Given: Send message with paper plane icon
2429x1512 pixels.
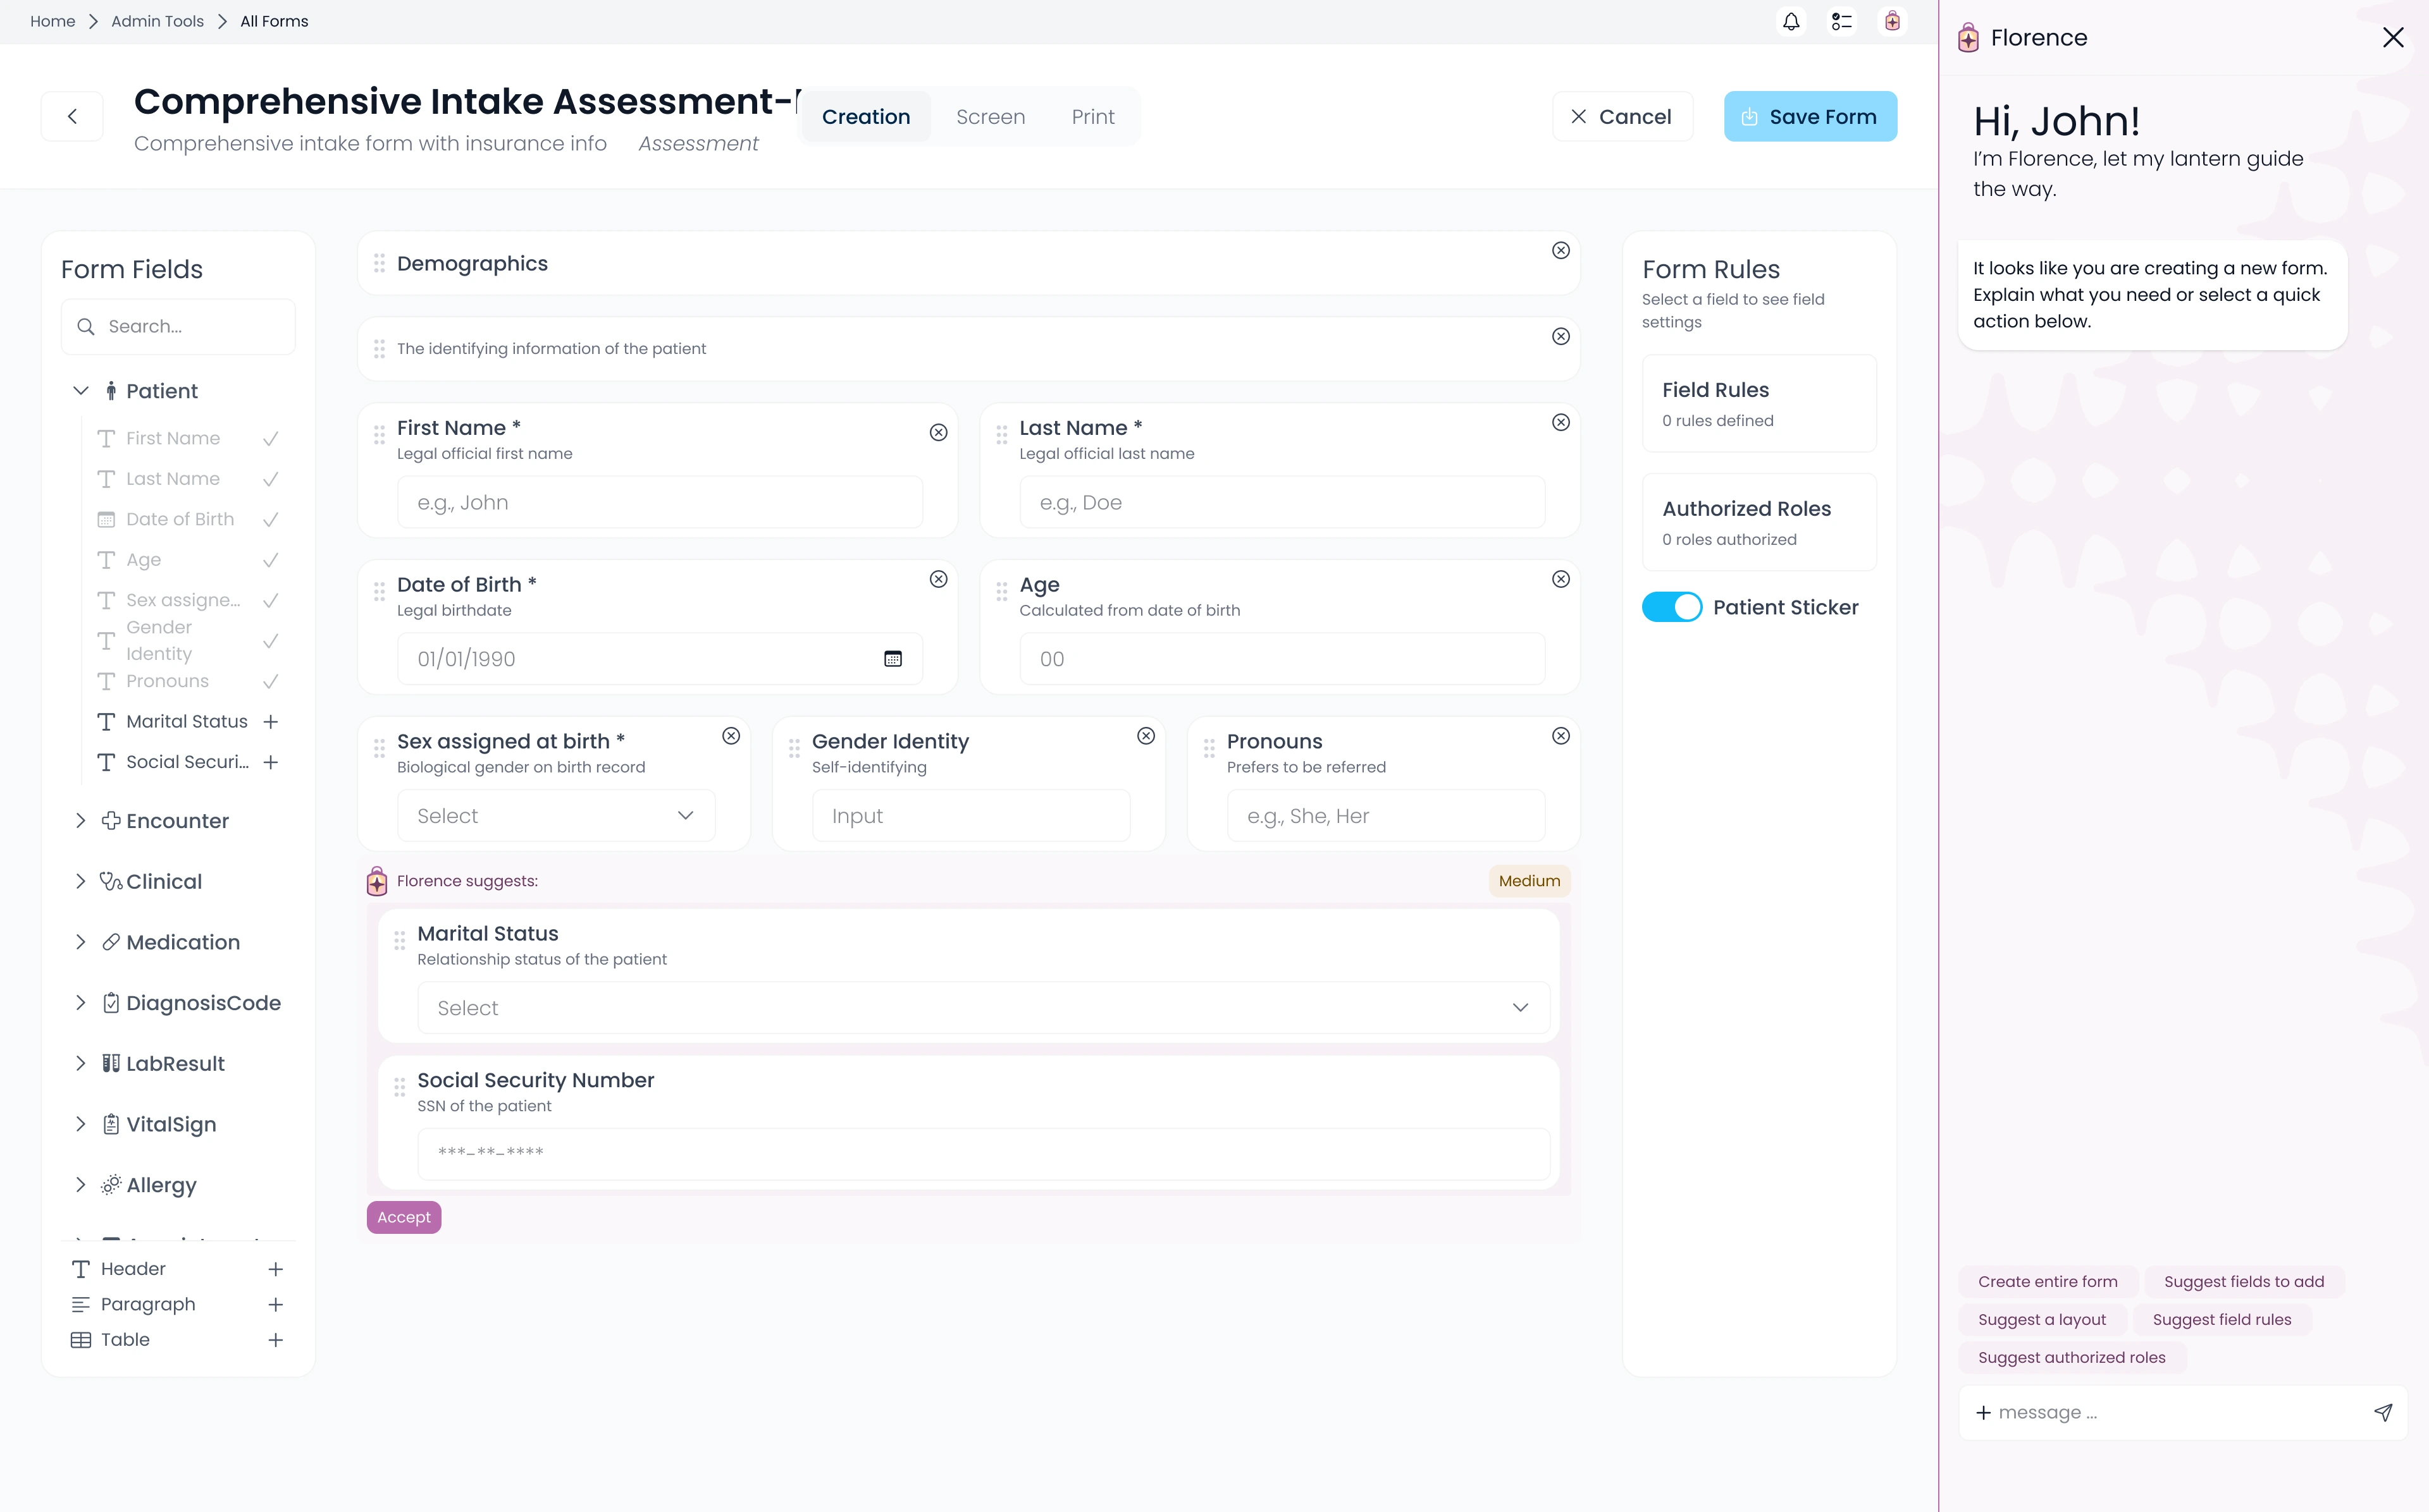Looking at the screenshot, I should [x=2383, y=1412].
